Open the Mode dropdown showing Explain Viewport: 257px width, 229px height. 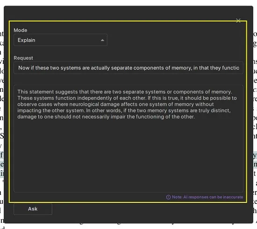coord(60,40)
